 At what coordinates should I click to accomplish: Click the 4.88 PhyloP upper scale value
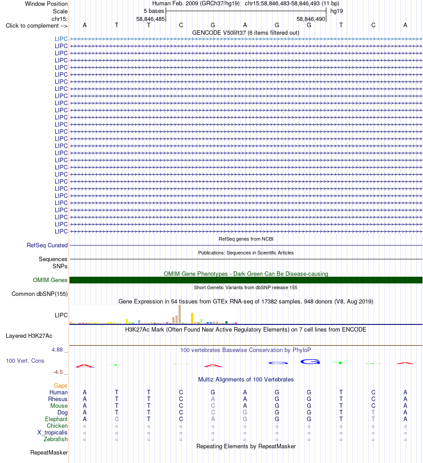tap(57, 350)
